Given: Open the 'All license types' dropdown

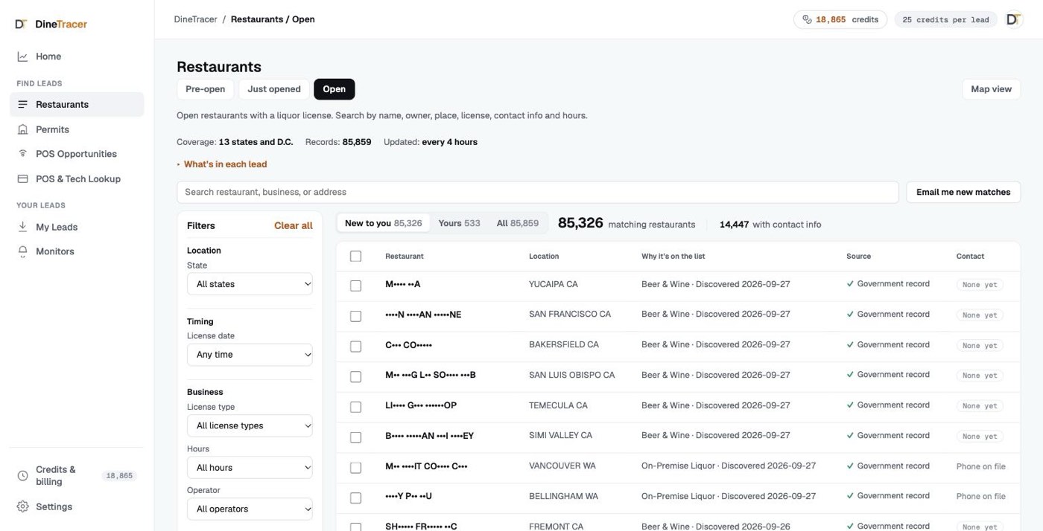Looking at the screenshot, I should coord(250,425).
